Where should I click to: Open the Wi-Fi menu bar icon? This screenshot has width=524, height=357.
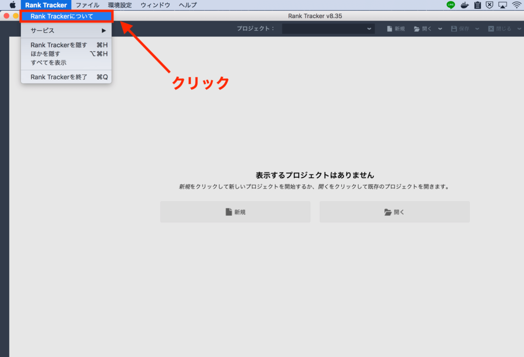[517, 5]
